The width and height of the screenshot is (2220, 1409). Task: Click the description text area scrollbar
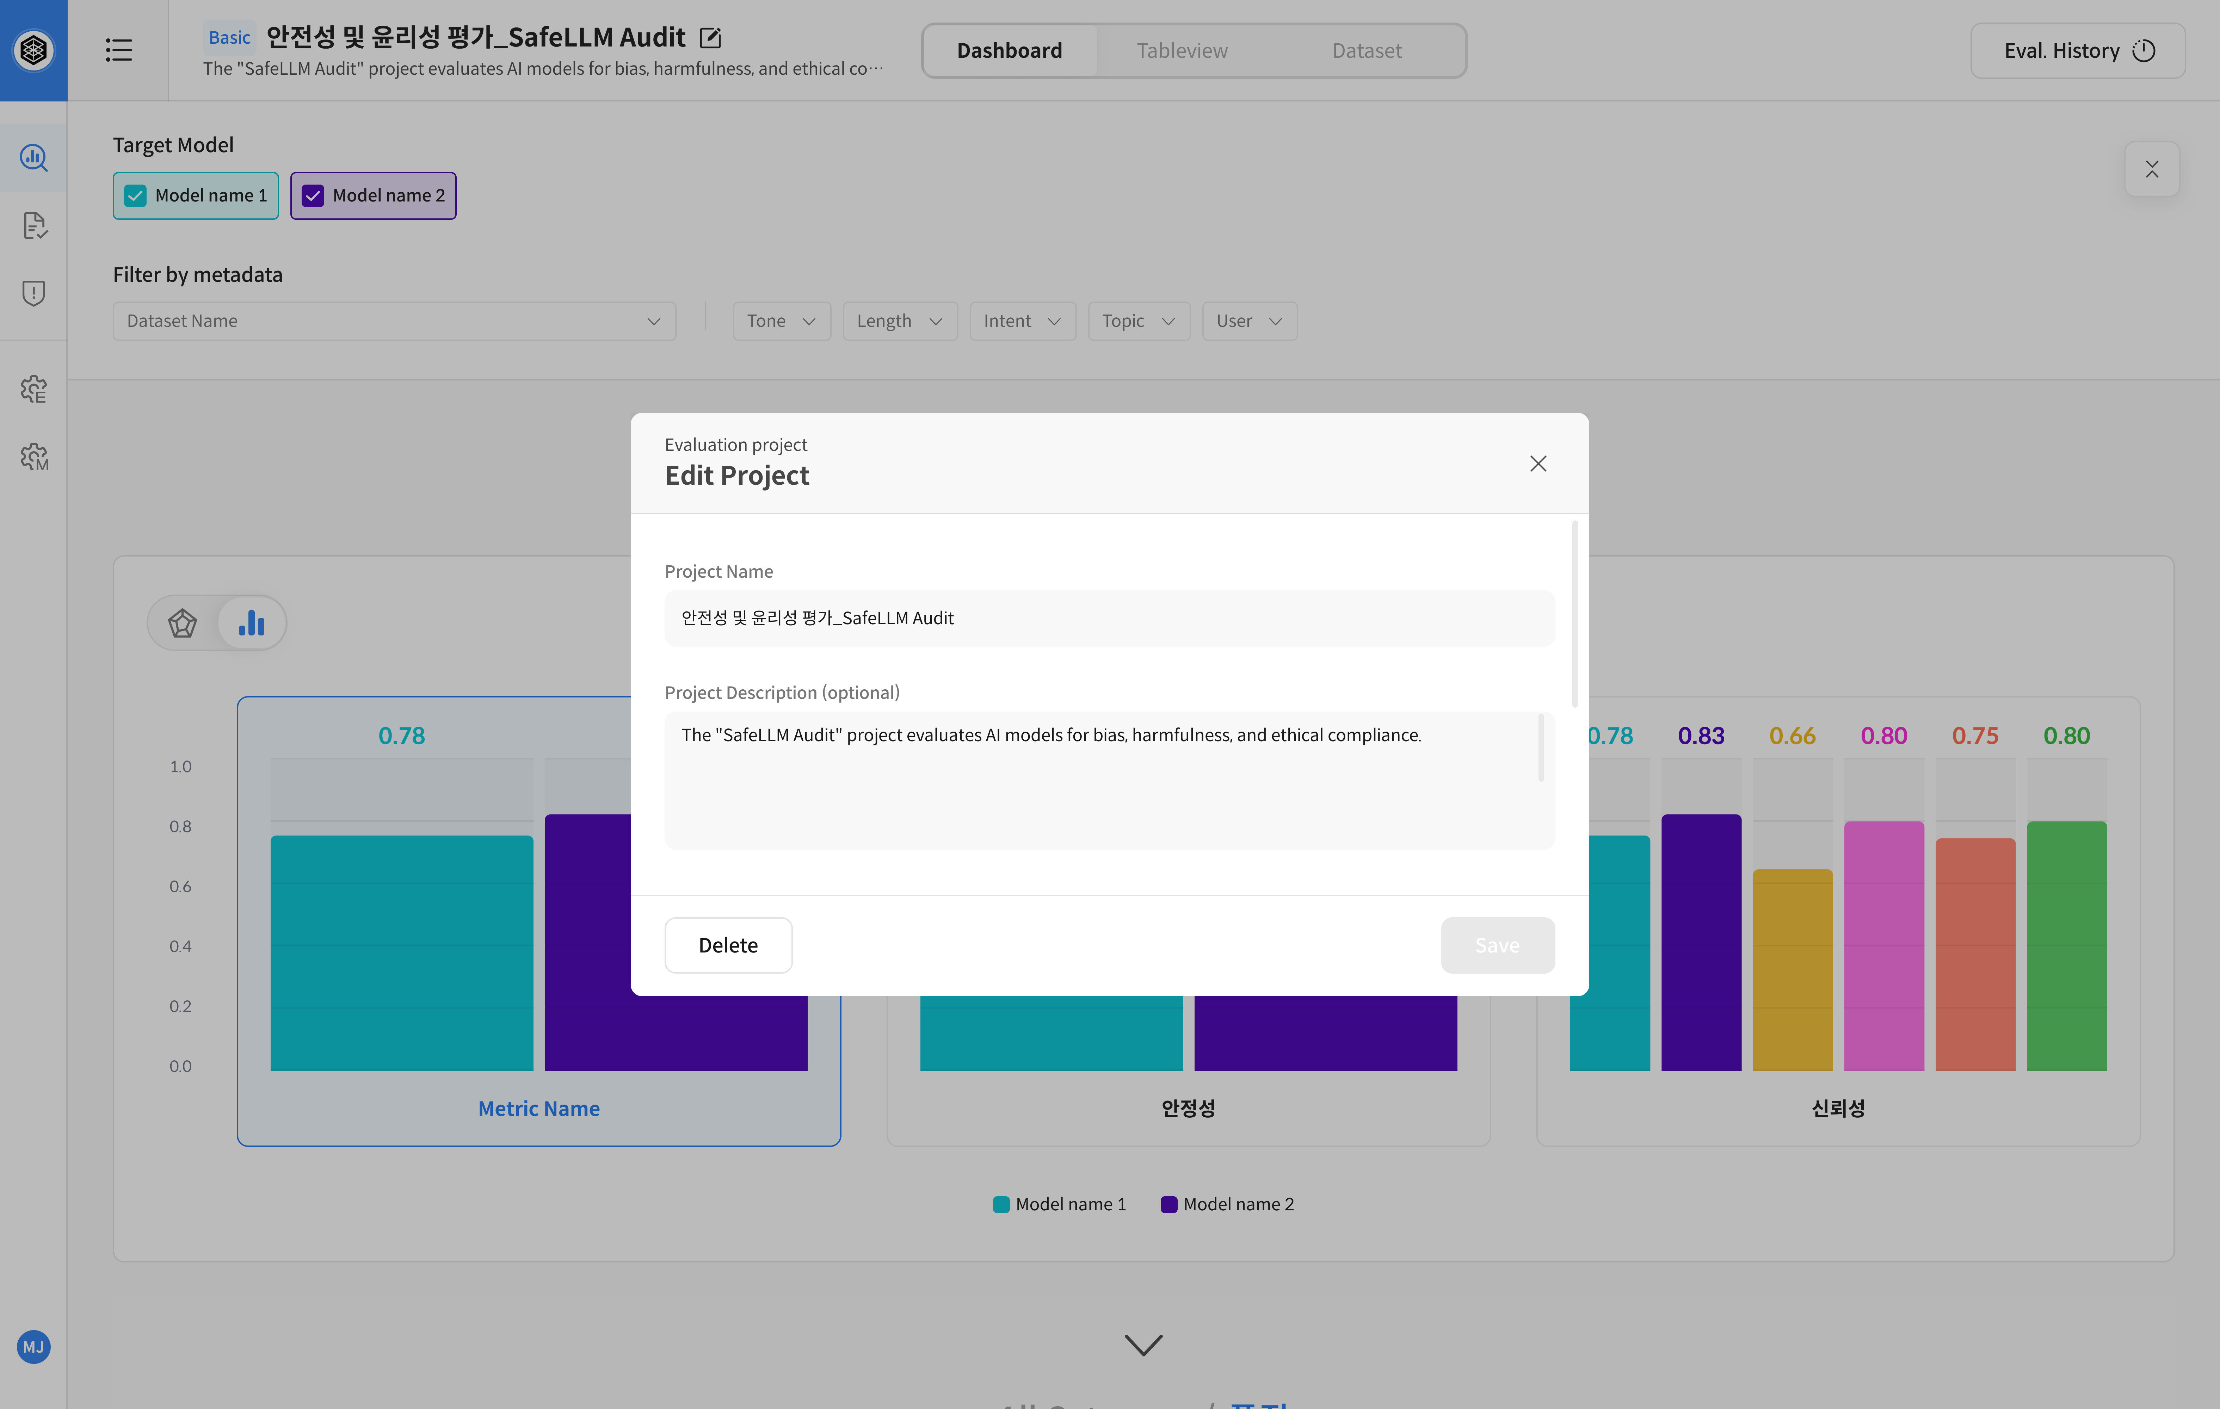tap(1541, 748)
